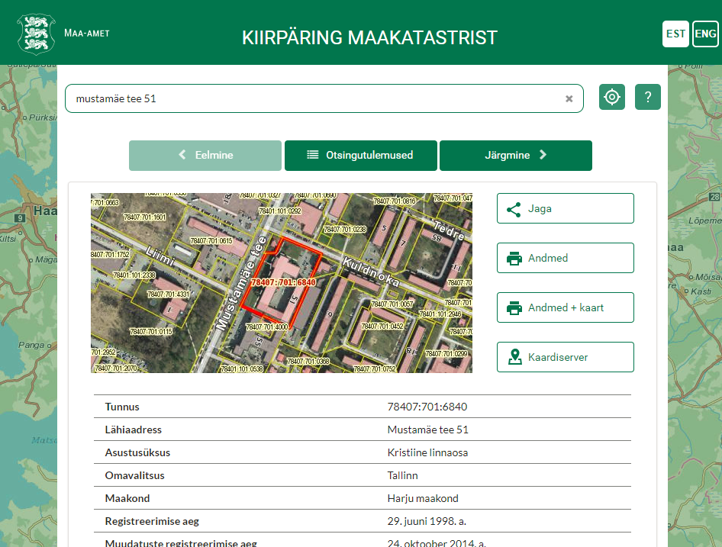Open help with the question mark button

pyautogui.click(x=648, y=97)
